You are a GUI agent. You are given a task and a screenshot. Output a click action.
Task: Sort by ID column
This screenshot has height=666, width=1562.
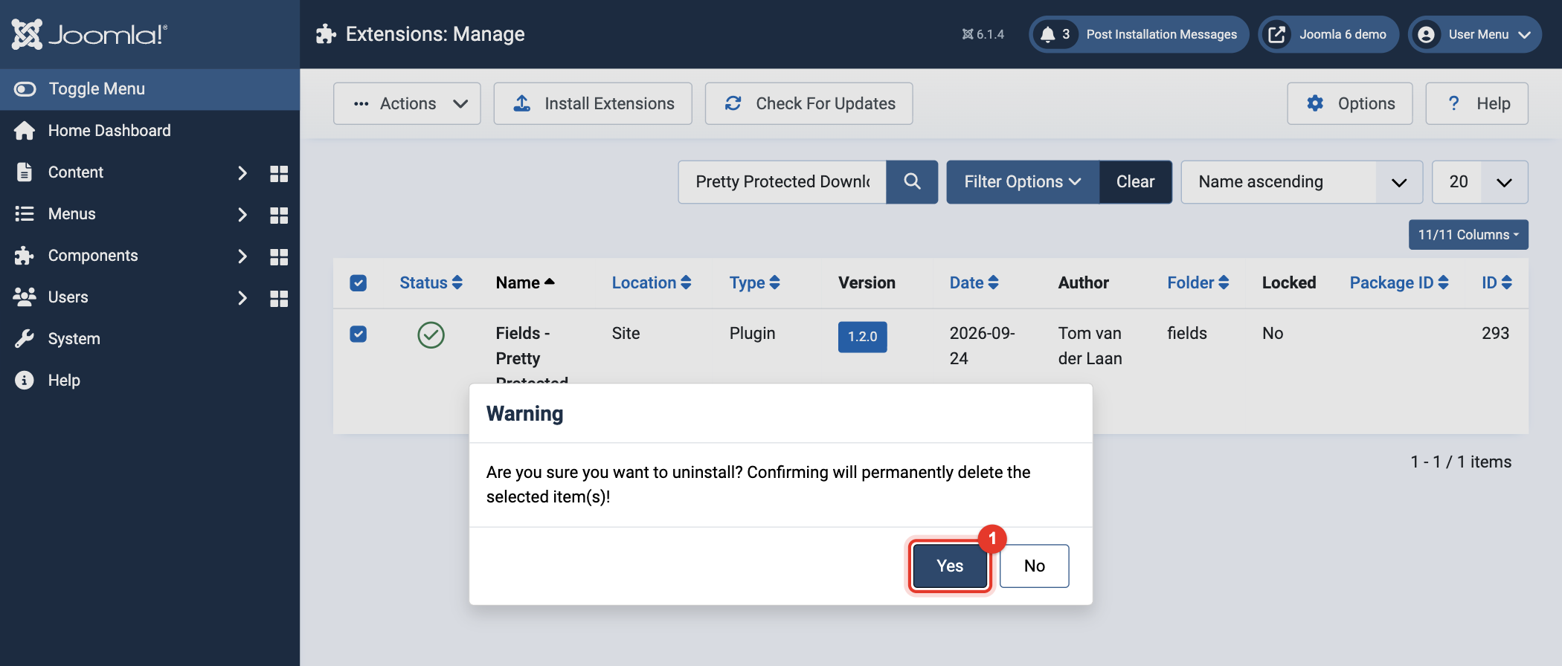[x=1497, y=282]
